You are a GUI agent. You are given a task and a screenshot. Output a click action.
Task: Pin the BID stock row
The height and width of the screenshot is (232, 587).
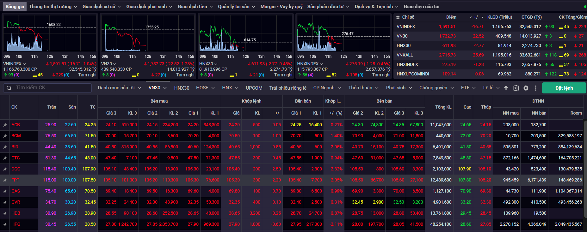click(5, 147)
